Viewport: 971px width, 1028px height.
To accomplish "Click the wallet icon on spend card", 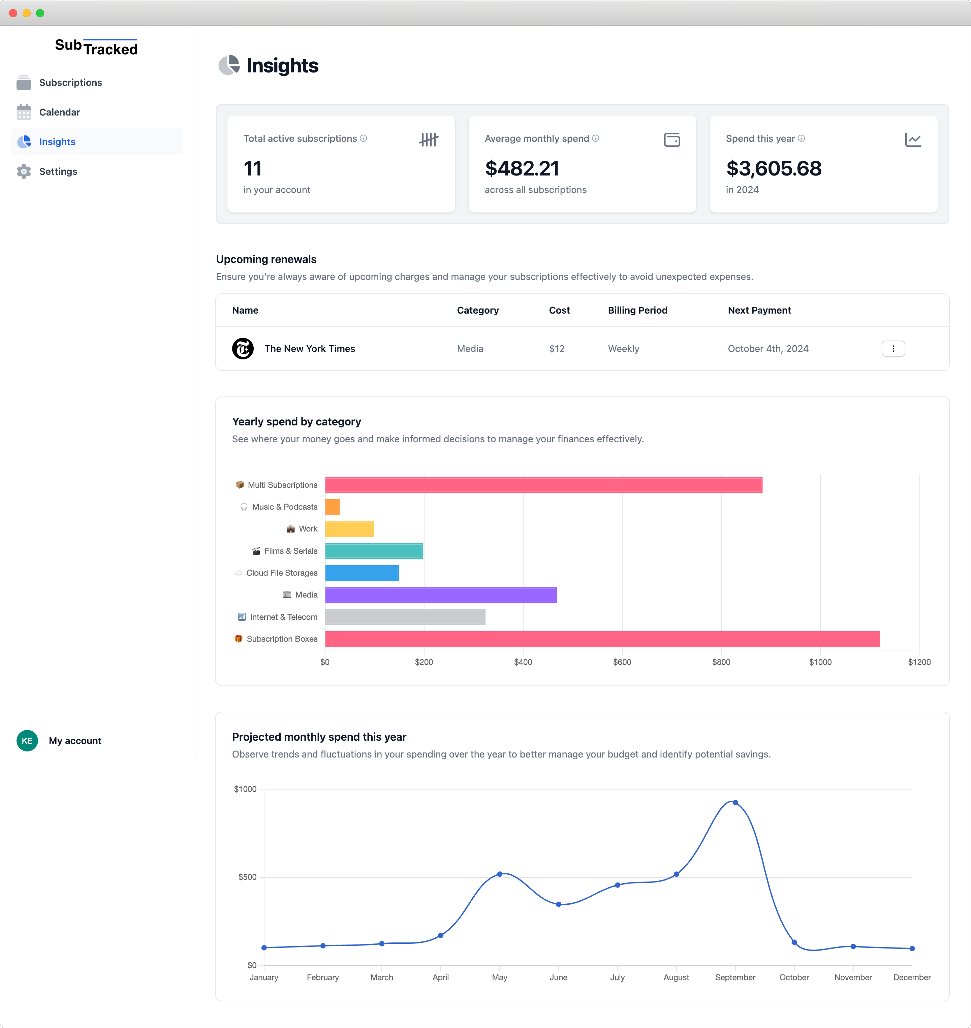I will pos(672,140).
